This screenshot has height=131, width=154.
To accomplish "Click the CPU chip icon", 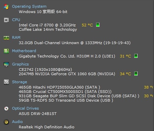I will click(6, 20).
